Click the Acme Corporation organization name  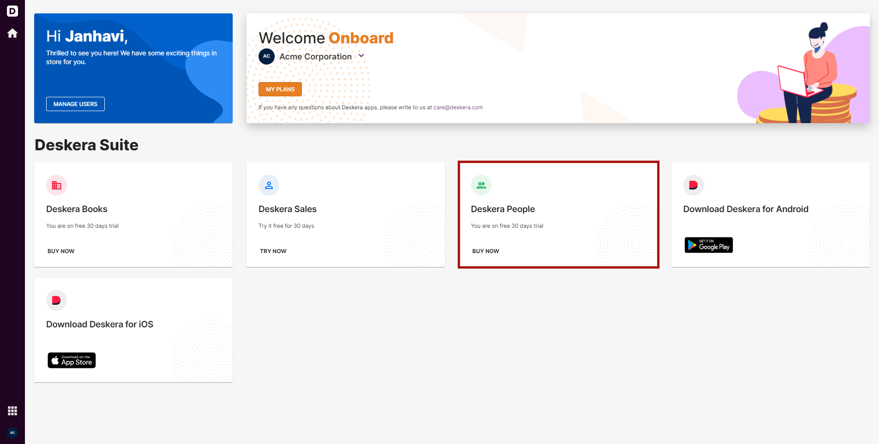pyautogui.click(x=316, y=56)
